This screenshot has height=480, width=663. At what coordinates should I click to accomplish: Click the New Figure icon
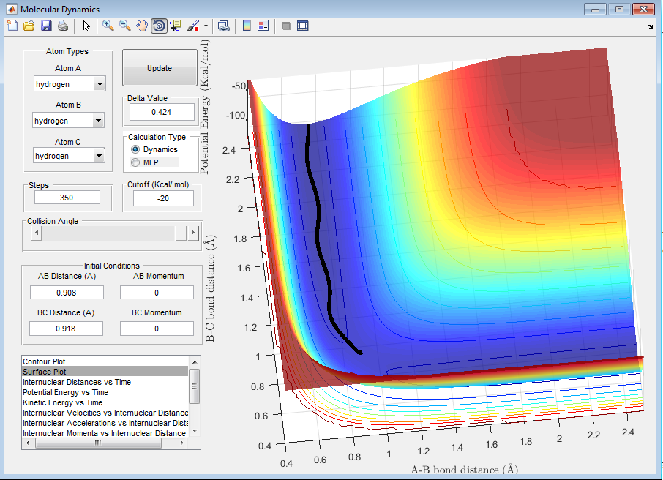[x=12, y=26]
